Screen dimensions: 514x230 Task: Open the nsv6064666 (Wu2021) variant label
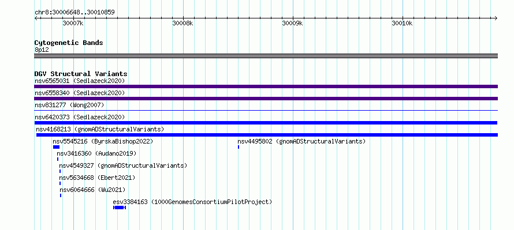pyautogui.click(x=92, y=190)
